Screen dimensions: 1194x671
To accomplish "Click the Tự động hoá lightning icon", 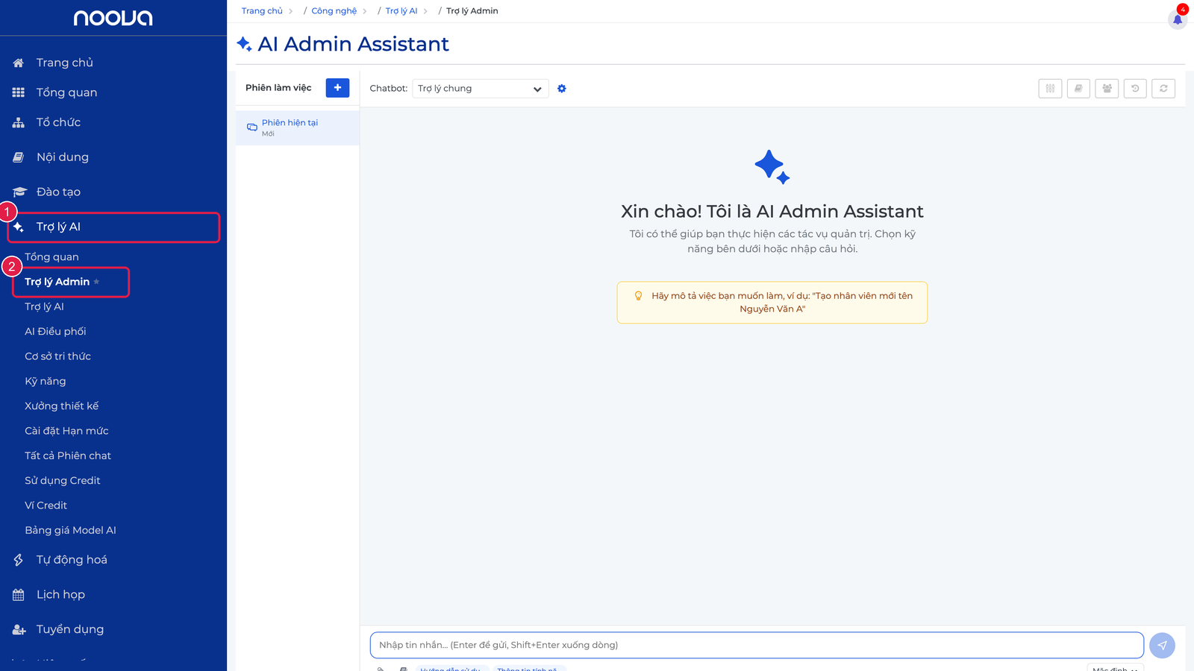I will point(19,560).
